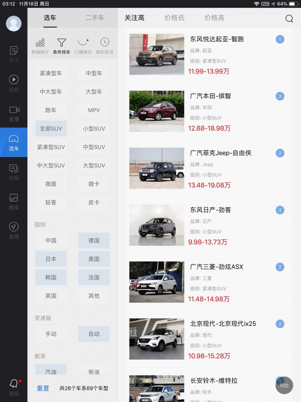Tap compare badge on 广汽本田-缤智
Screen dimensions: 301x402
[280, 96]
